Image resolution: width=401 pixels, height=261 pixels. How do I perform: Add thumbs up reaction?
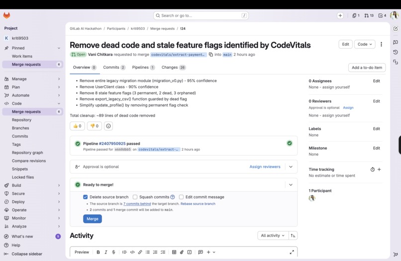(77, 126)
